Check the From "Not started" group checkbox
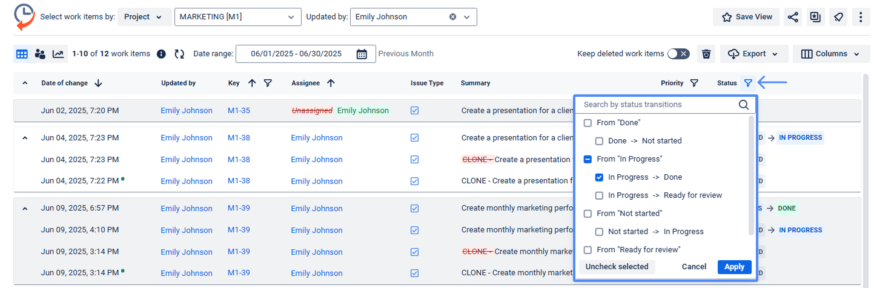The width and height of the screenshot is (874, 288). 588,214
